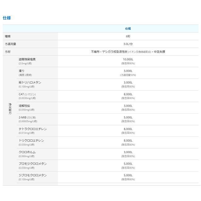Screen dimensions: 201x201
Task: Click the ろ材 row label
Action: pos(7,52)
